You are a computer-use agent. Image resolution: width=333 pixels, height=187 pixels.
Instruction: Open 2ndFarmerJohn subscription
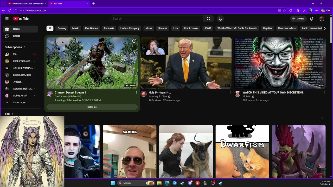(x=21, y=61)
